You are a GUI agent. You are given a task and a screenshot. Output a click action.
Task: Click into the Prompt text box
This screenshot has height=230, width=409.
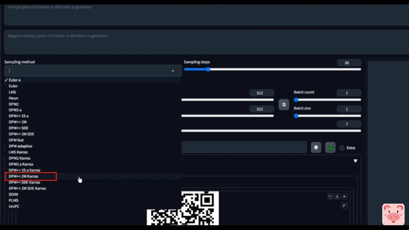[206, 15]
